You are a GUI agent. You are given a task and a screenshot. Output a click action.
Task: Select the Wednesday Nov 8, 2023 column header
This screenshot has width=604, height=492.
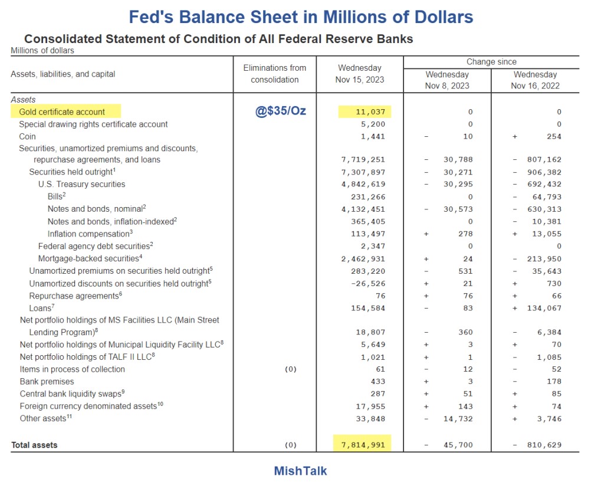tap(447, 80)
